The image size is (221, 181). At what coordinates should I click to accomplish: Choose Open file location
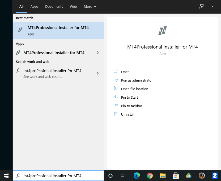point(134,89)
